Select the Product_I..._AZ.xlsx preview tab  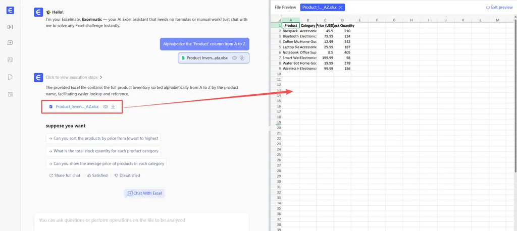point(319,8)
